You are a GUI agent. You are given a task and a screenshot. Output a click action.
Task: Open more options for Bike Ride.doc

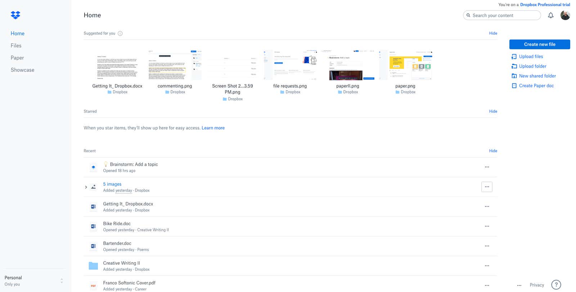pos(487,226)
